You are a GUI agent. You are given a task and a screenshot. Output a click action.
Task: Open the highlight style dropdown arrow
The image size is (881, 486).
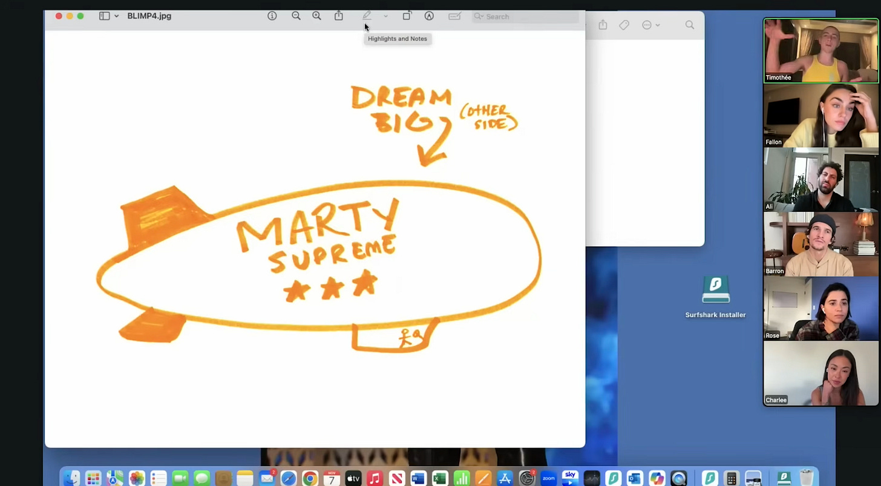pyautogui.click(x=385, y=16)
